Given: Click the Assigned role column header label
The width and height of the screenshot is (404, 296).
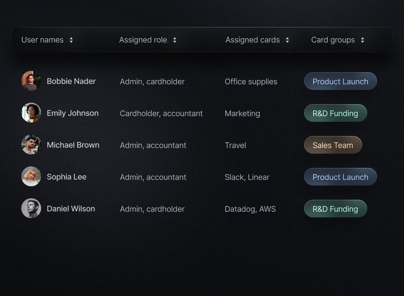Looking at the screenshot, I should click(143, 40).
